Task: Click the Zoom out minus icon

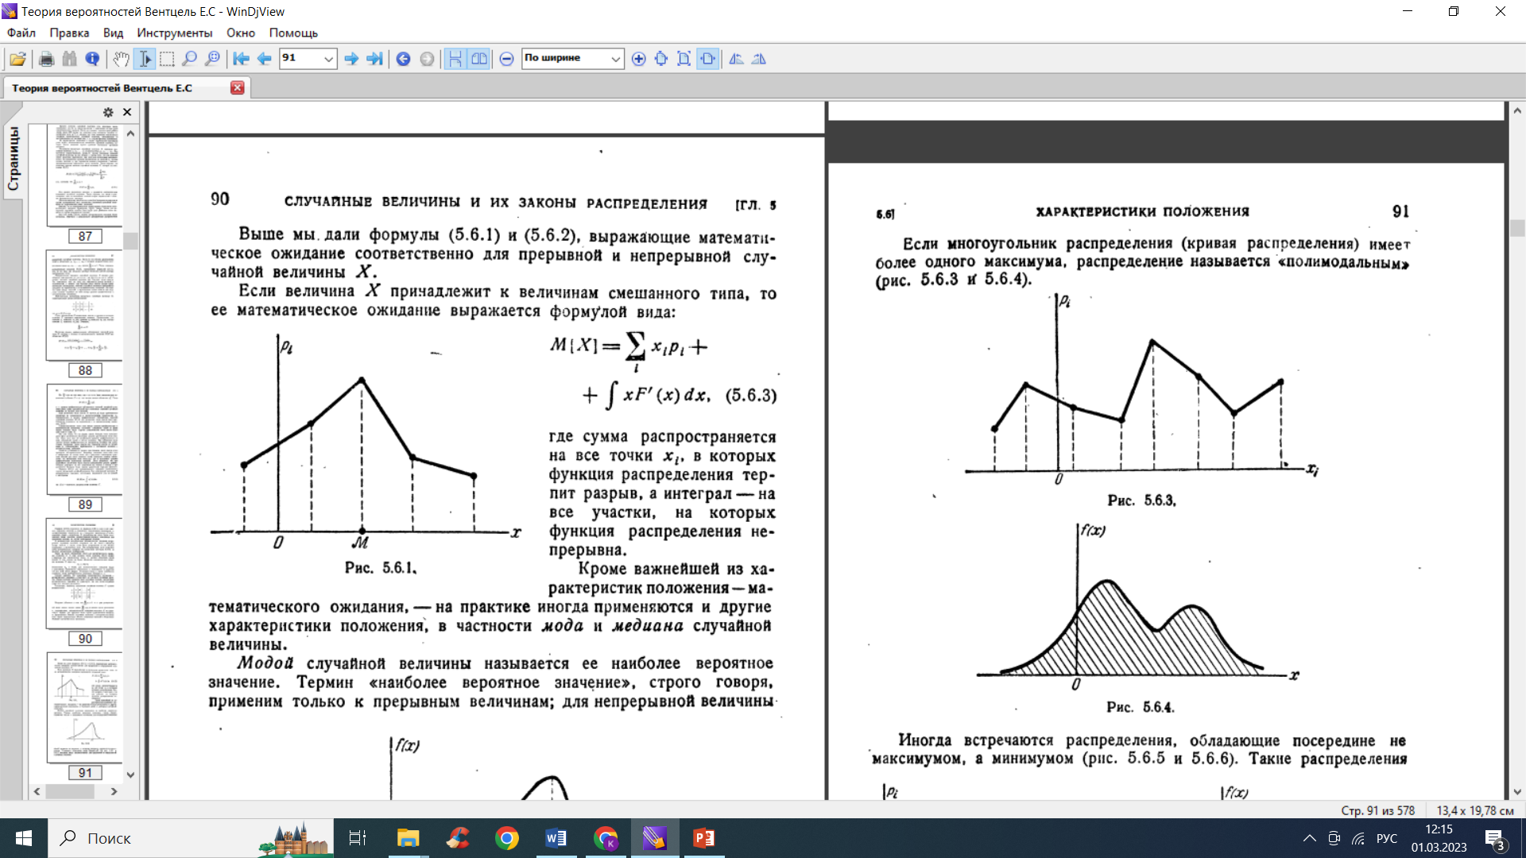Action: pos(506,59)
